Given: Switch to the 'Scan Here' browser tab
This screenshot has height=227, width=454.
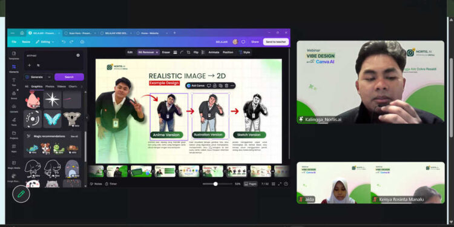Looking at the screenshot, I should coord(80,33).
